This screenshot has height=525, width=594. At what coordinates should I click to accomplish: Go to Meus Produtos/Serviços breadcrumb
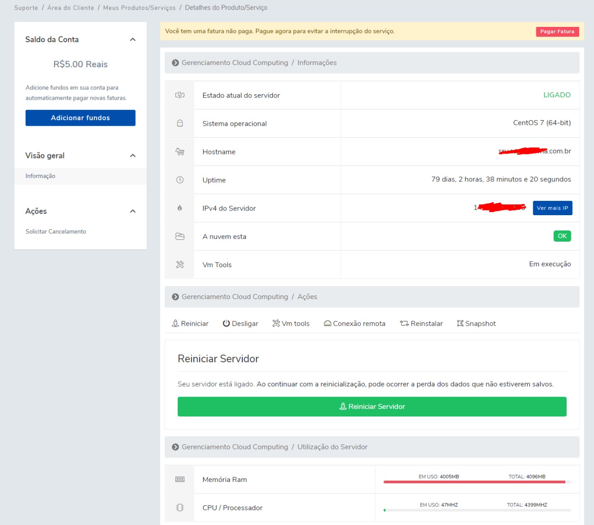click(139, 8)
